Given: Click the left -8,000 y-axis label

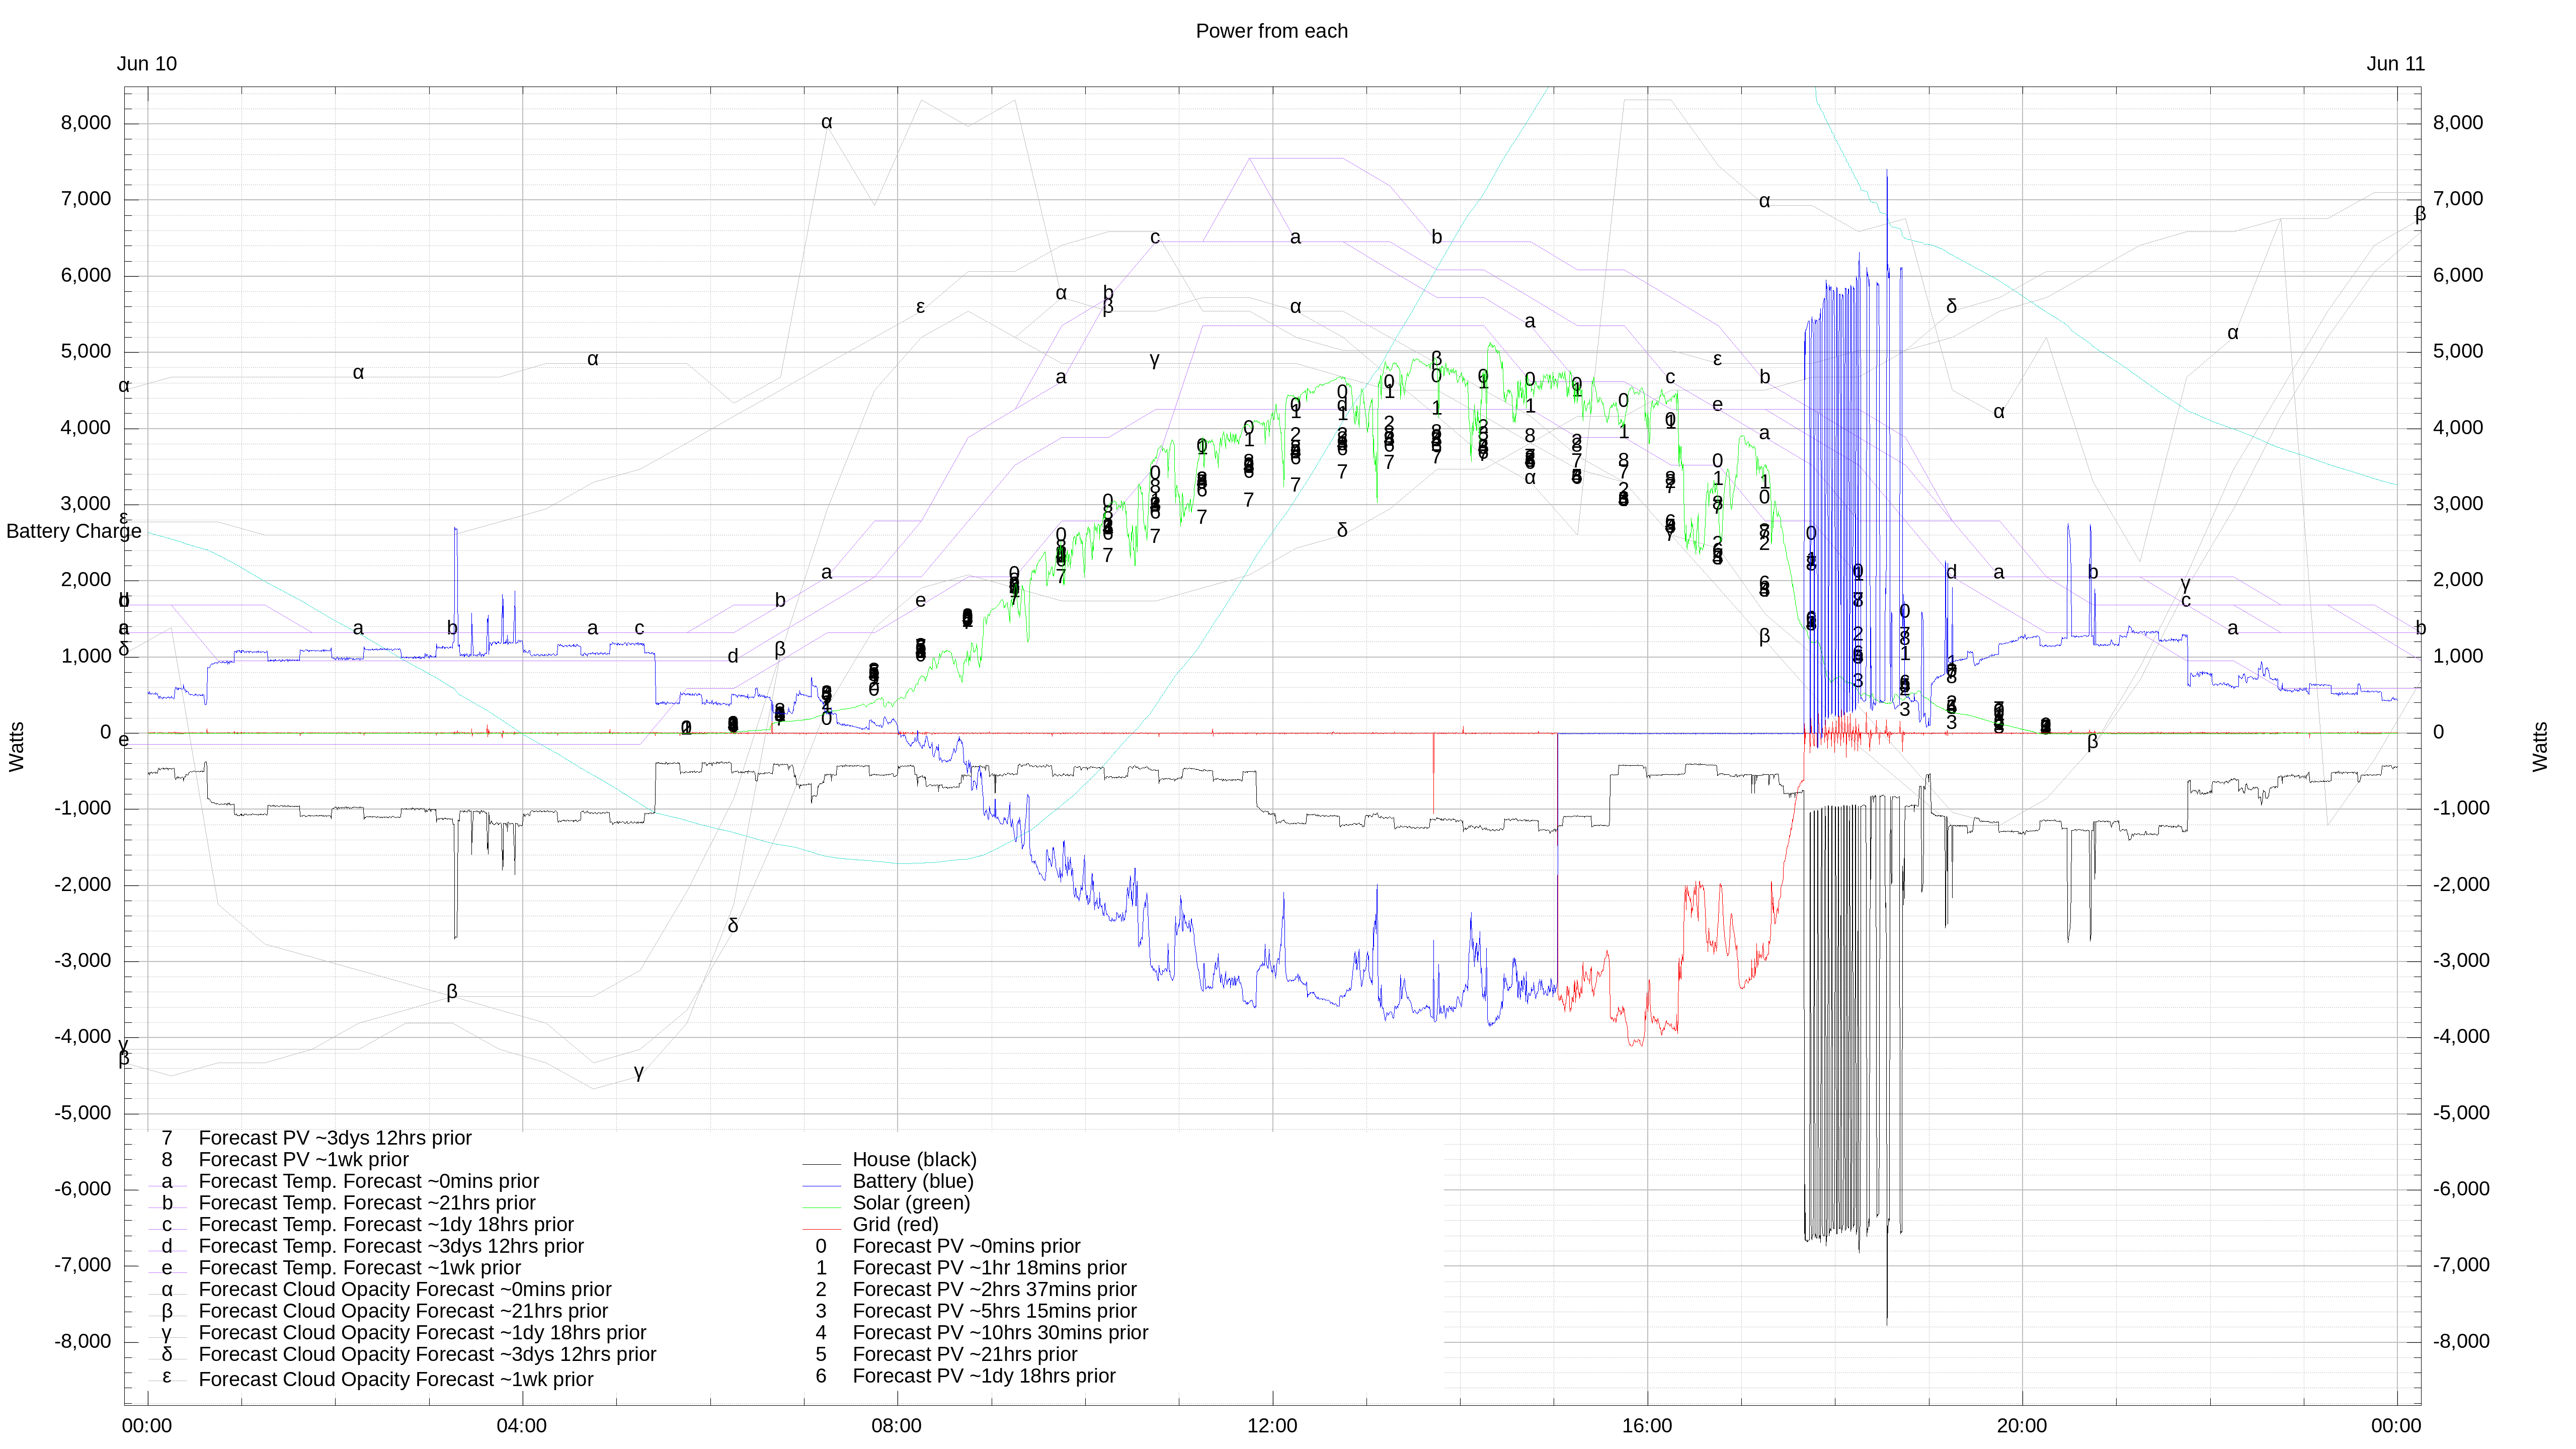Looking at the screenshot, I should pos(83,1342).
